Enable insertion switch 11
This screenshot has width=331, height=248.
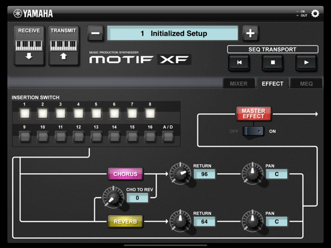pyautogui.click(x=61, y=137)
